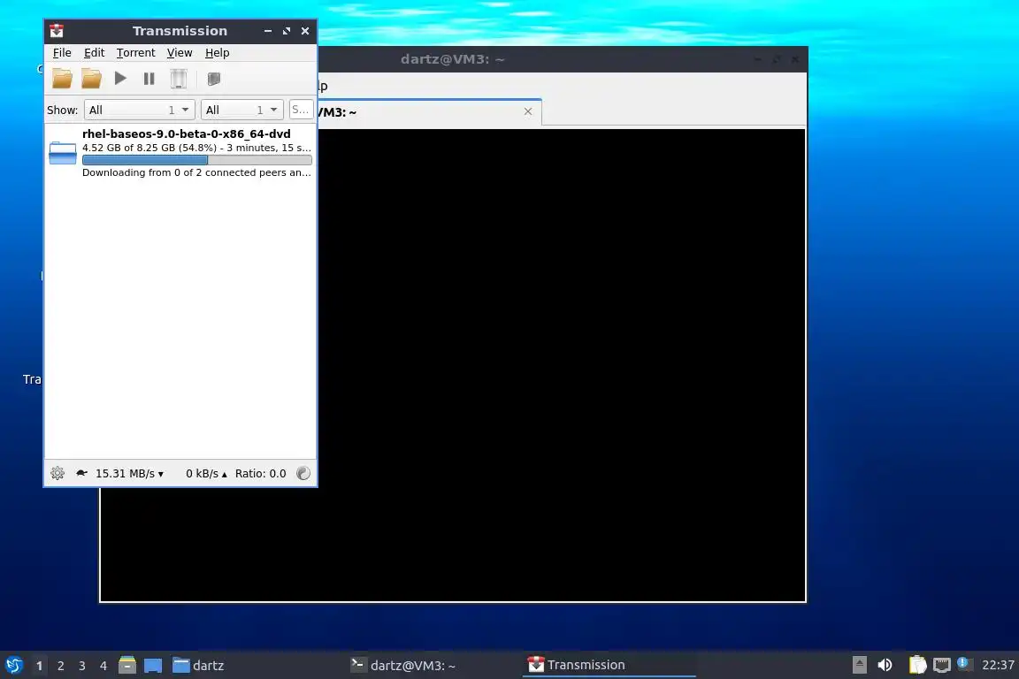Click the Transmission title bar app icon
The image size is (1019, 679).
[x=57, y=31]
